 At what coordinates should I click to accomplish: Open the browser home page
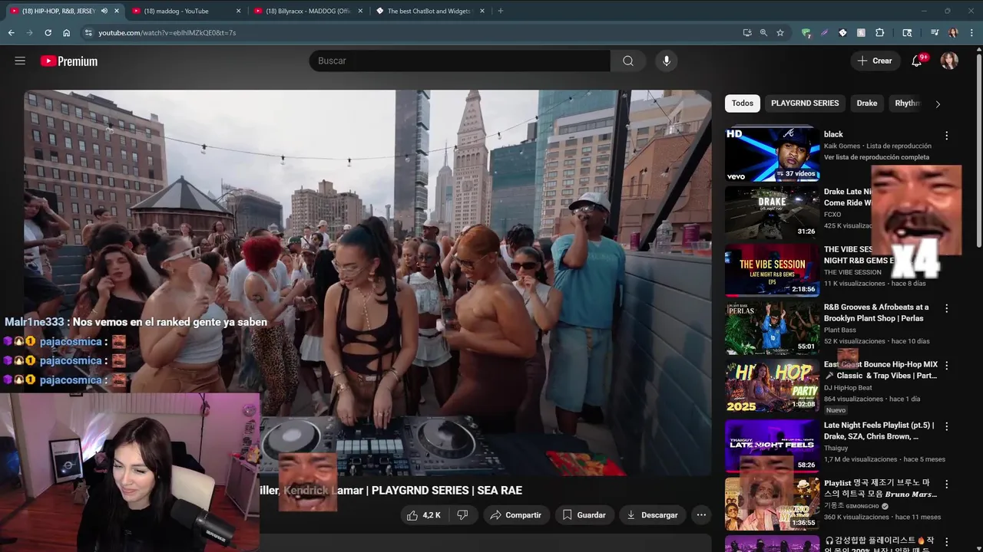point(67,33)
